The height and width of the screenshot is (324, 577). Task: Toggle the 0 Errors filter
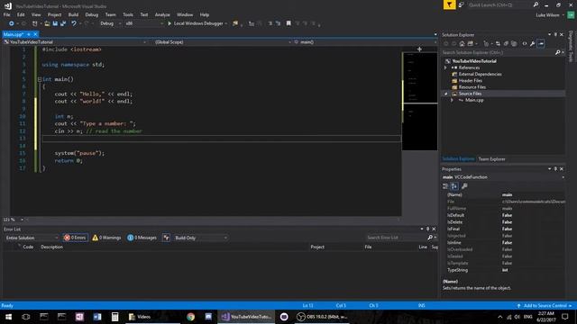pyautogui.click(x=75, y=238)
